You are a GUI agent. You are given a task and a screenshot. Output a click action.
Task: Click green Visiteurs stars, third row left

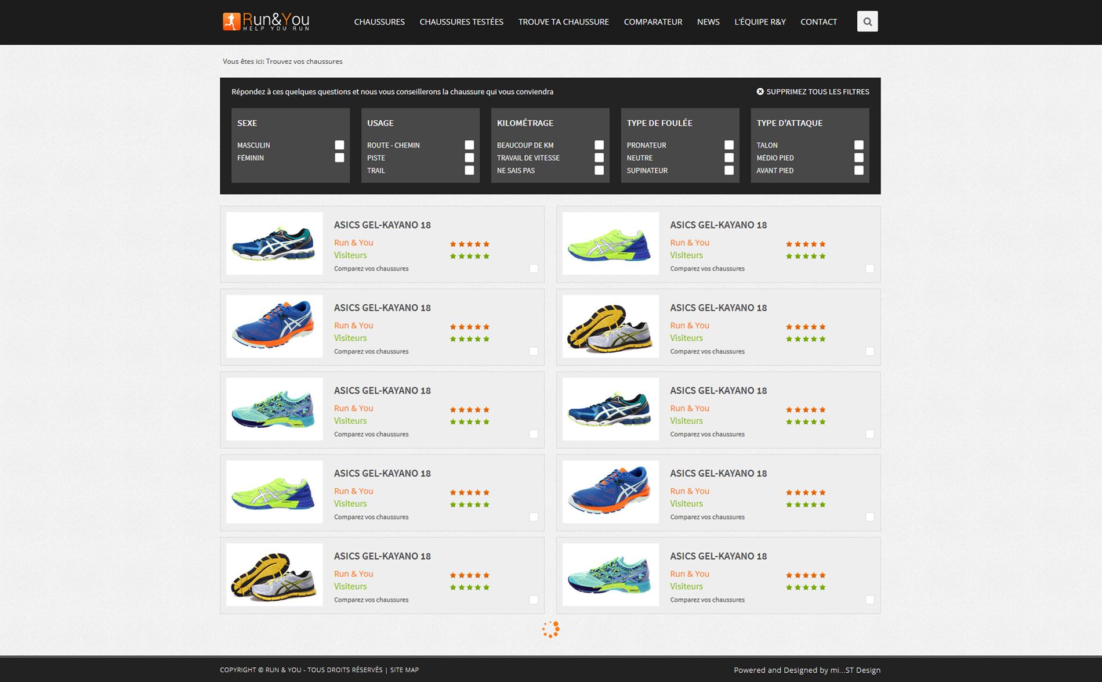tap(470, 422)
